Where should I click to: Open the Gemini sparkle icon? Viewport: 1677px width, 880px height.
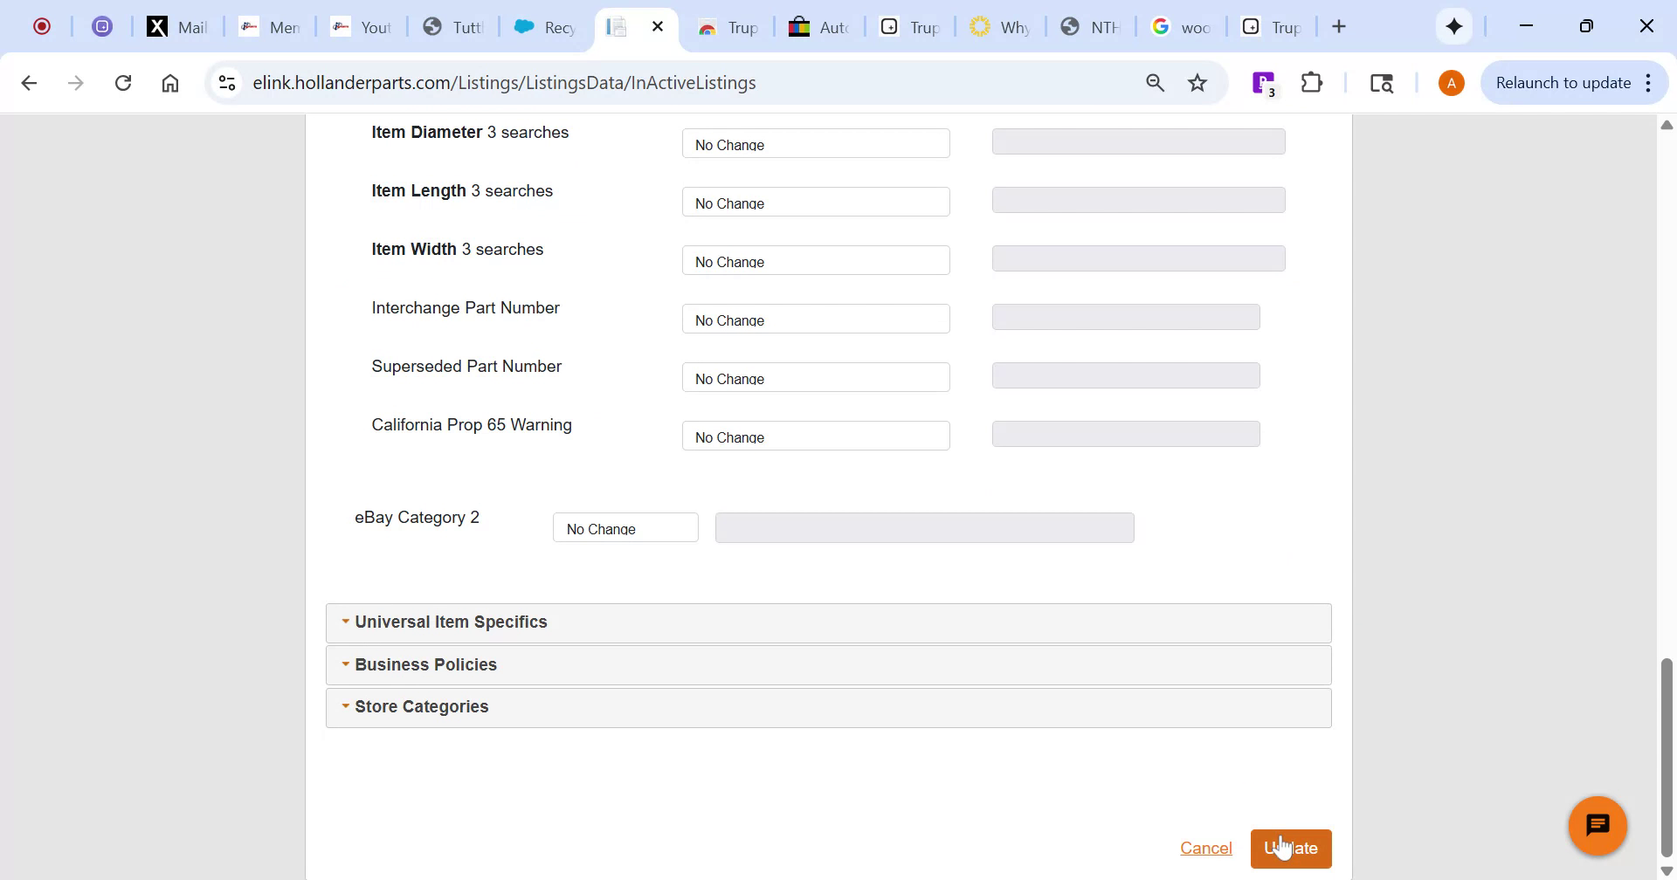pos(1453,26)
